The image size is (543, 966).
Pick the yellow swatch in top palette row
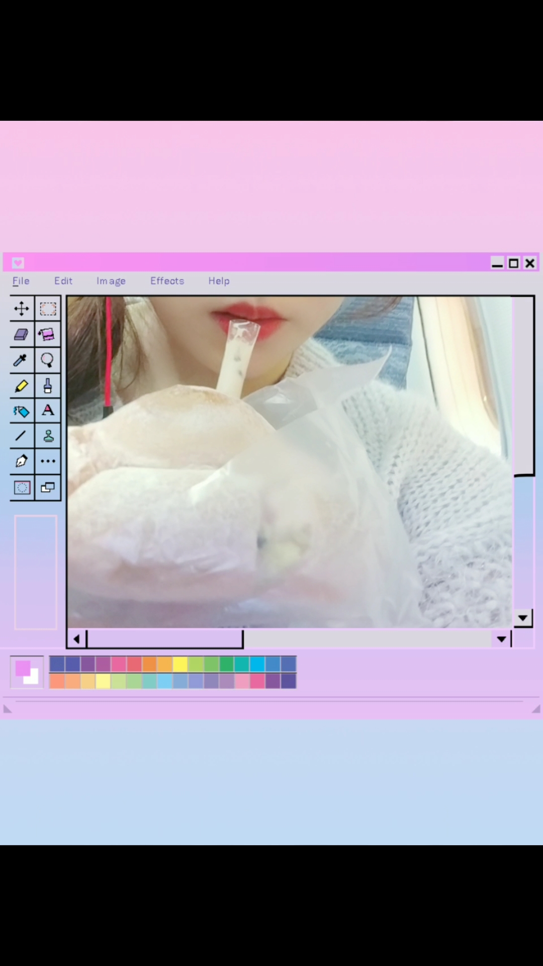180,665
